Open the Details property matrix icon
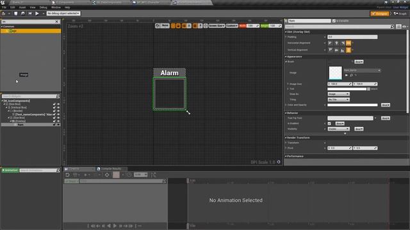 (x=398, y=27)
